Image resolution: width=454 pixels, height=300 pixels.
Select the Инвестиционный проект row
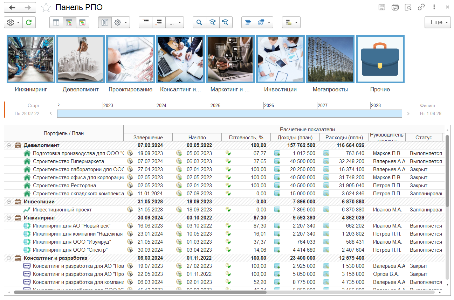coord(62,210)
